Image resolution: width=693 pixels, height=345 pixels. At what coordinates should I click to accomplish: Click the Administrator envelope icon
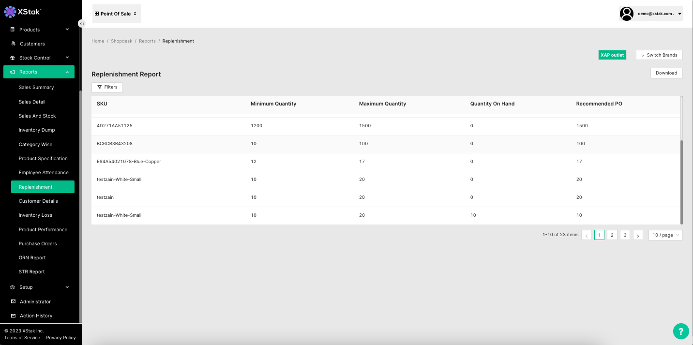coord(13,301)
